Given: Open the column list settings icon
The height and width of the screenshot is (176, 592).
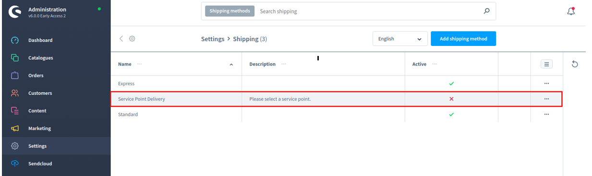Looking at the screenshot, I should pos(546,64).
